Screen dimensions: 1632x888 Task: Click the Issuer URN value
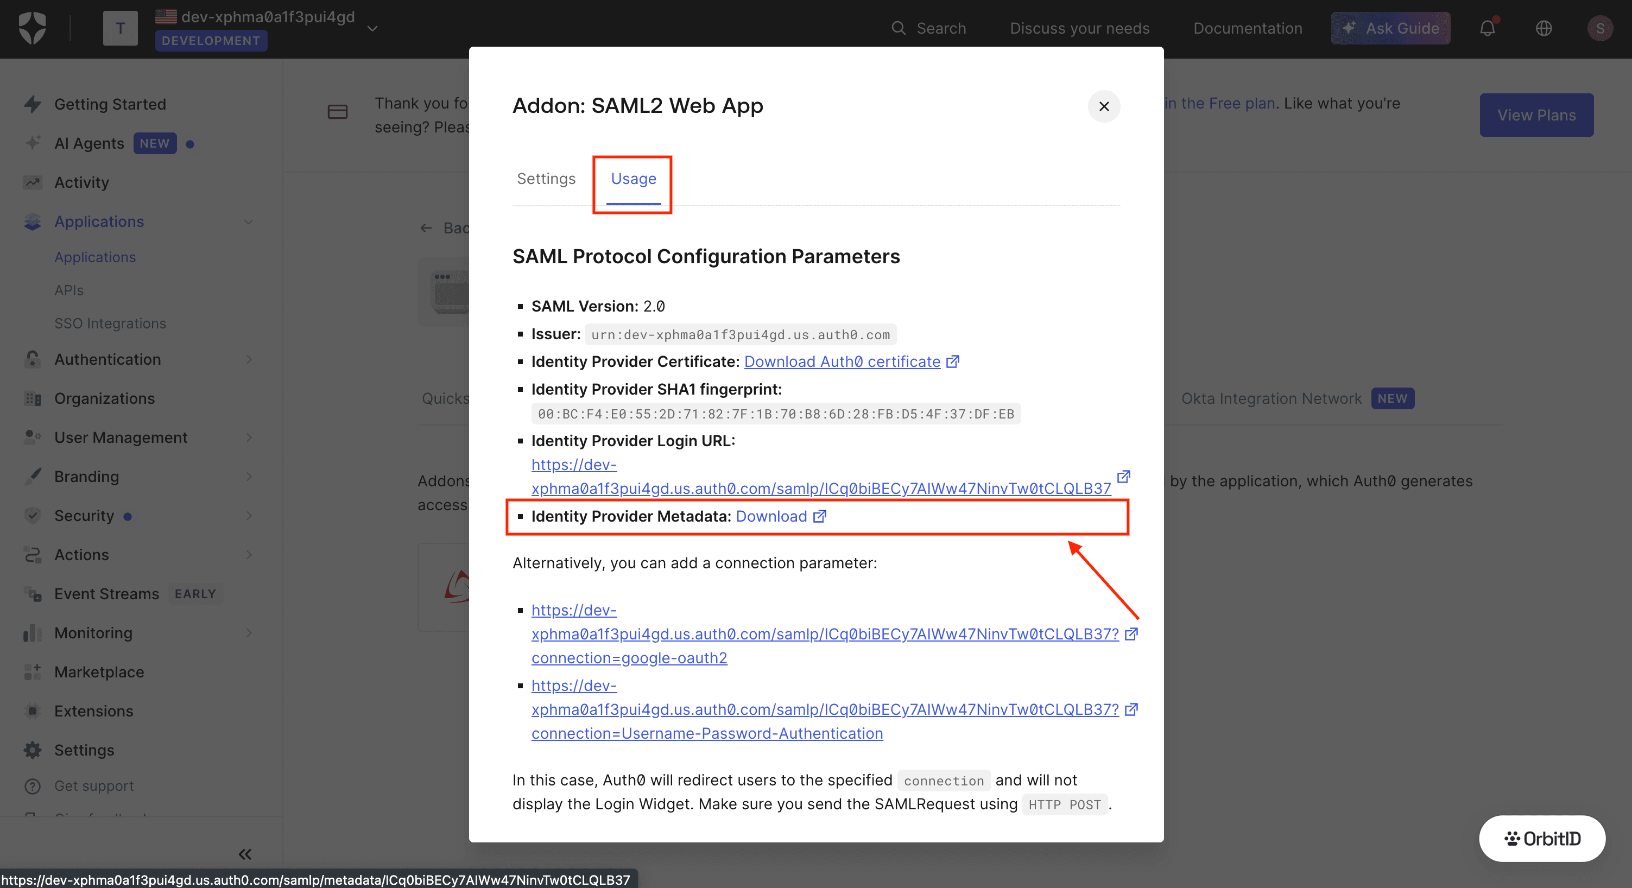point(740,334)
